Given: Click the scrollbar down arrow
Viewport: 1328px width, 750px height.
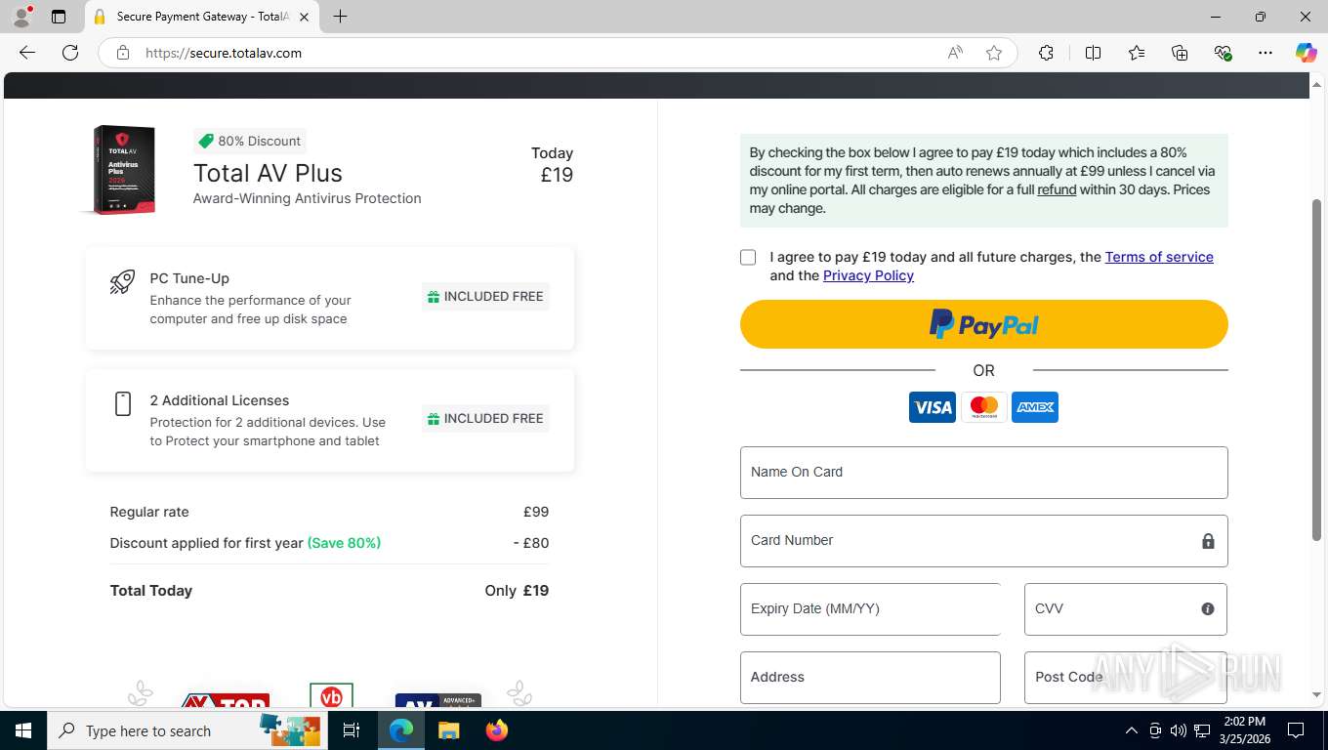Looking at the screenshot, I should coord(1316,694).
